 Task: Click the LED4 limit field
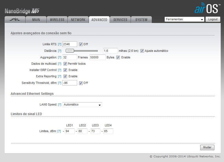(x=108, y=131)
